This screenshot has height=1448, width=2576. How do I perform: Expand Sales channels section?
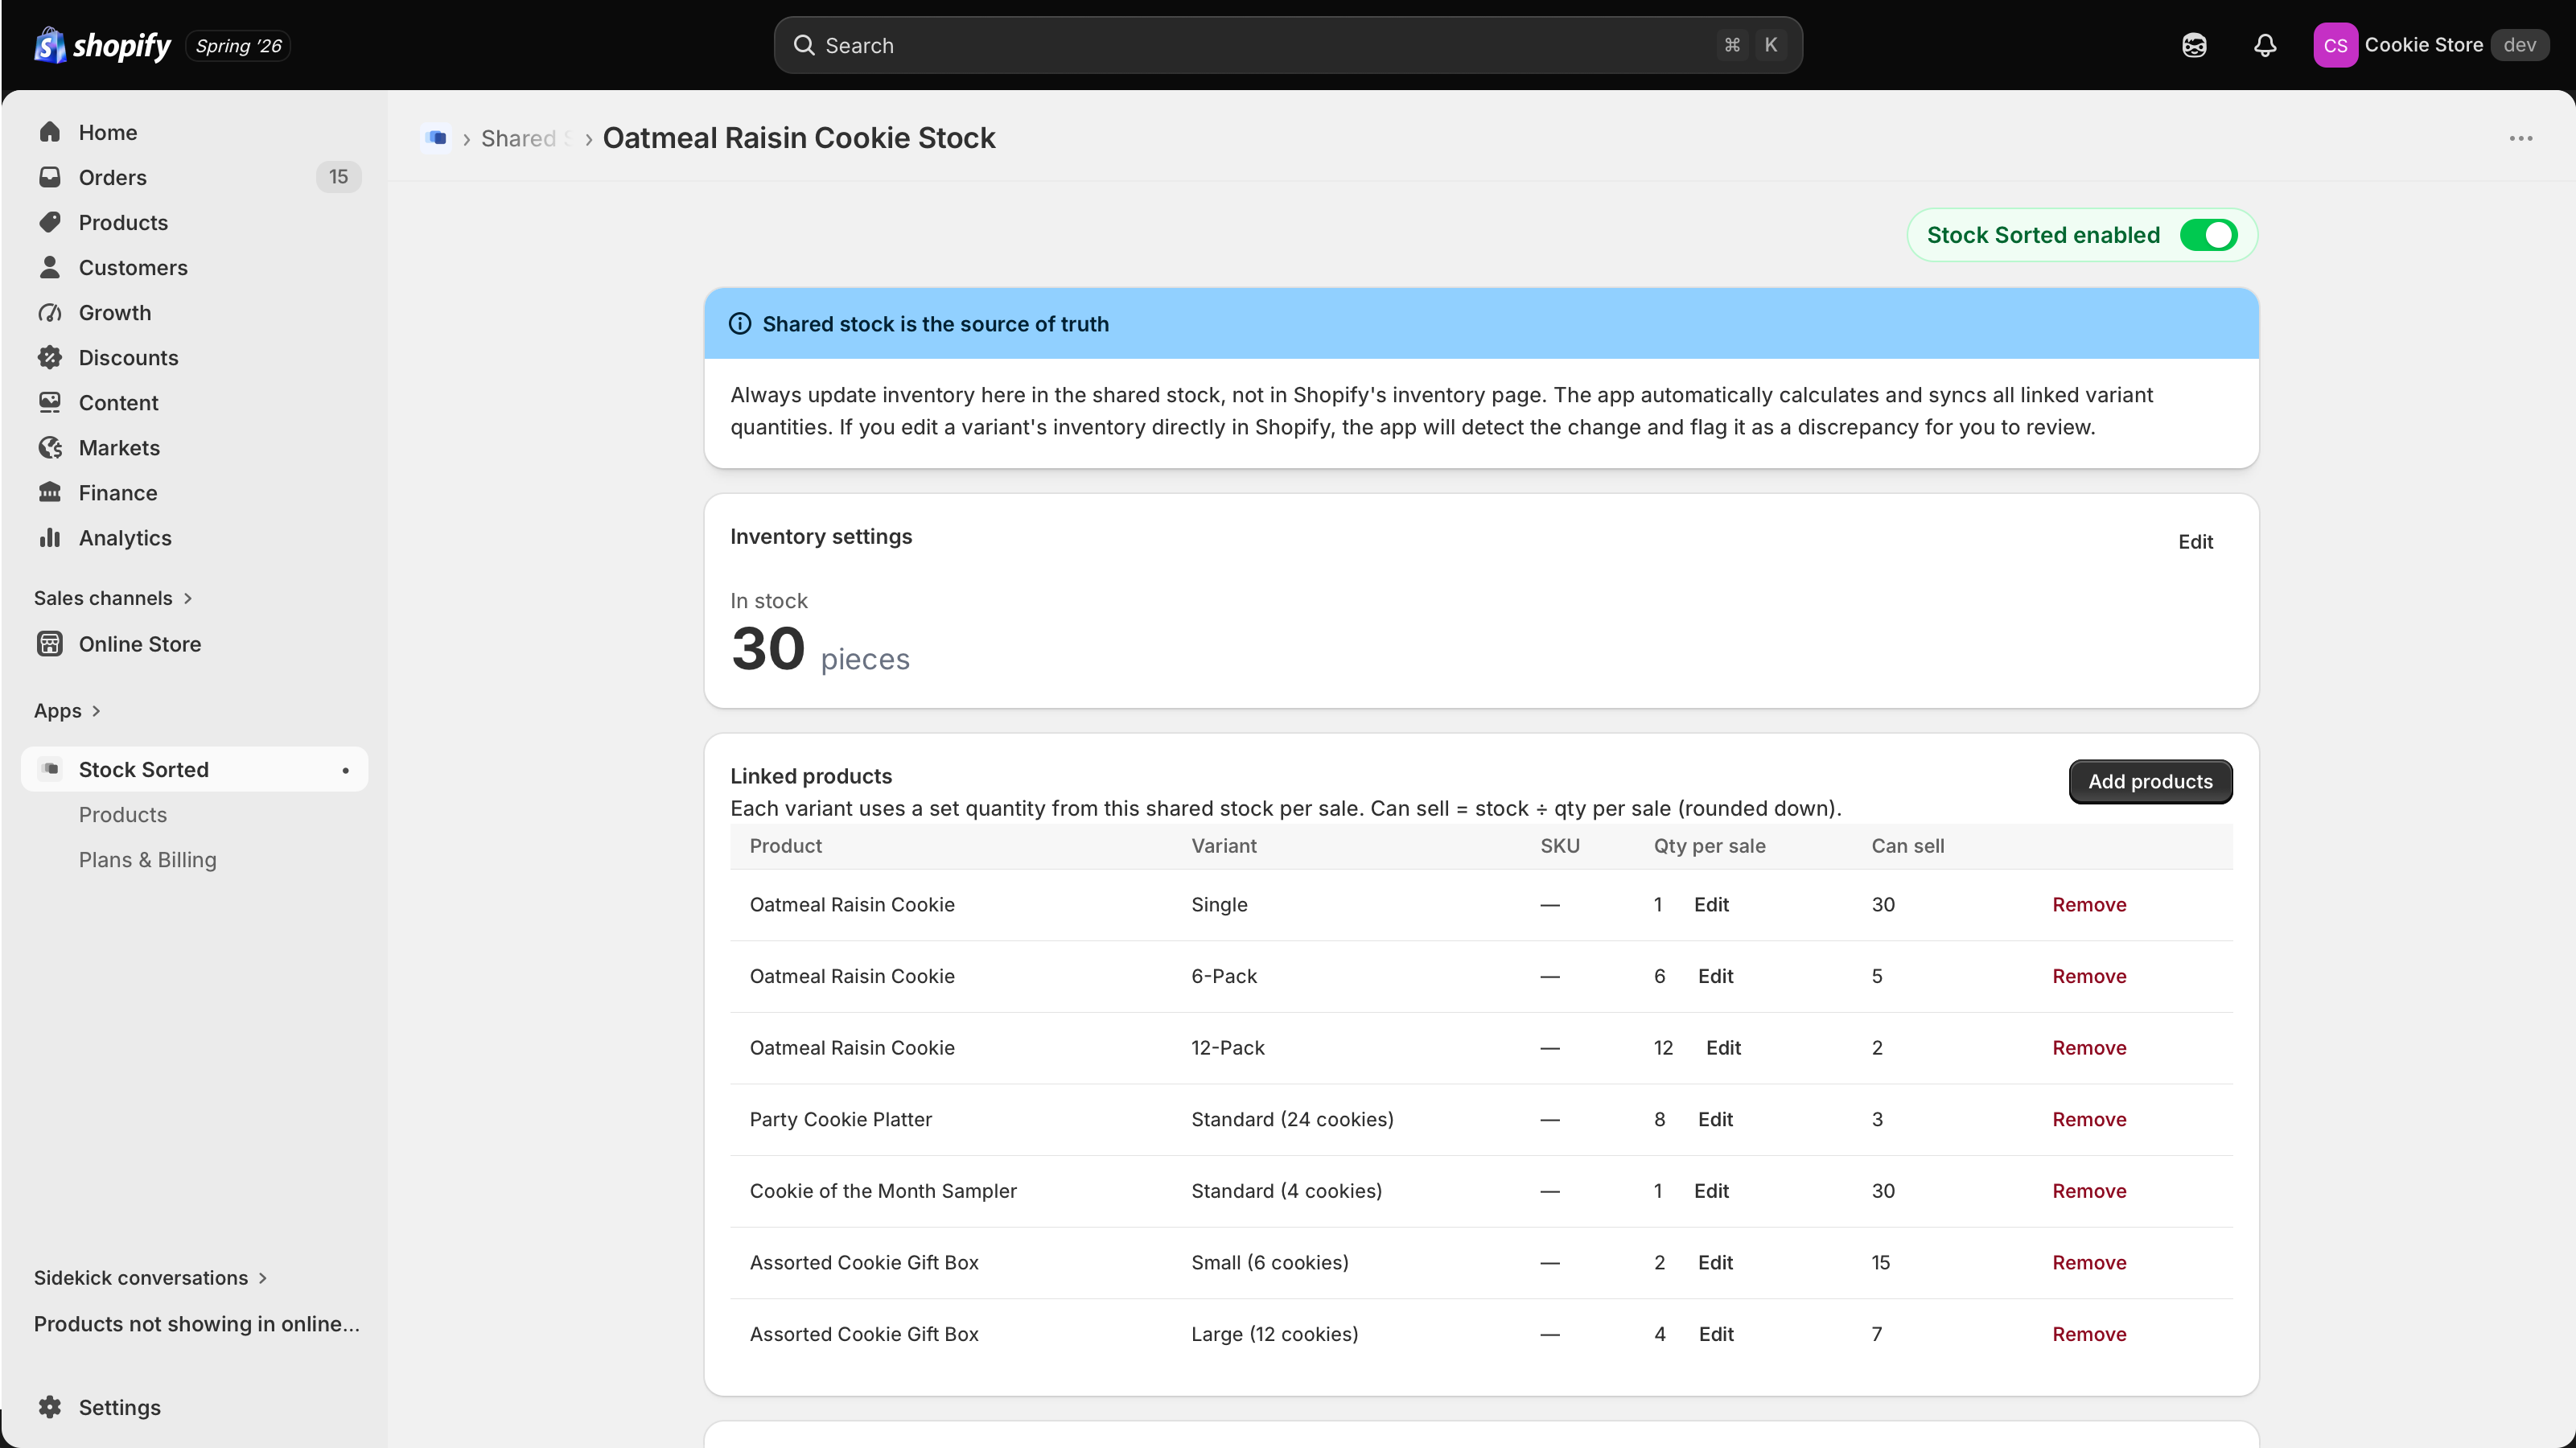[x=113, y=598]
